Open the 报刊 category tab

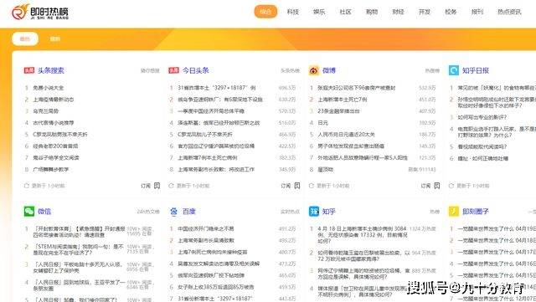(477, 12)
